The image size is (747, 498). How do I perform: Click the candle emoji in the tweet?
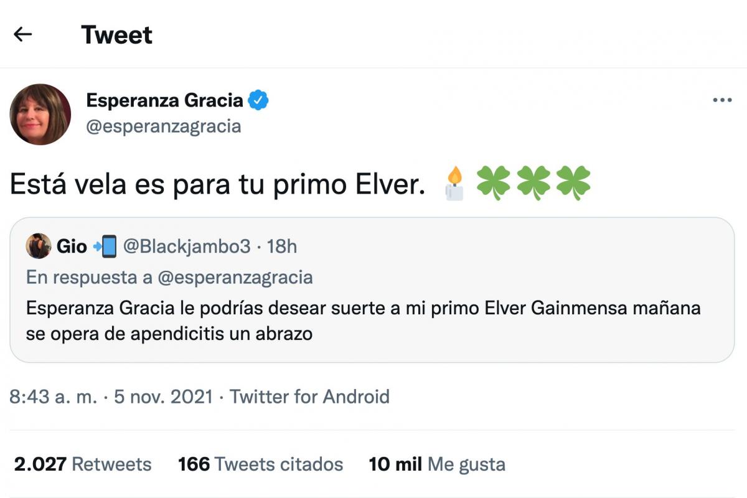(x=455, y=184)
